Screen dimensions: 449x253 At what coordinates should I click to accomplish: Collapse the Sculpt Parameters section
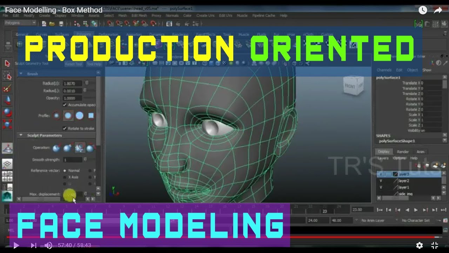21,135
